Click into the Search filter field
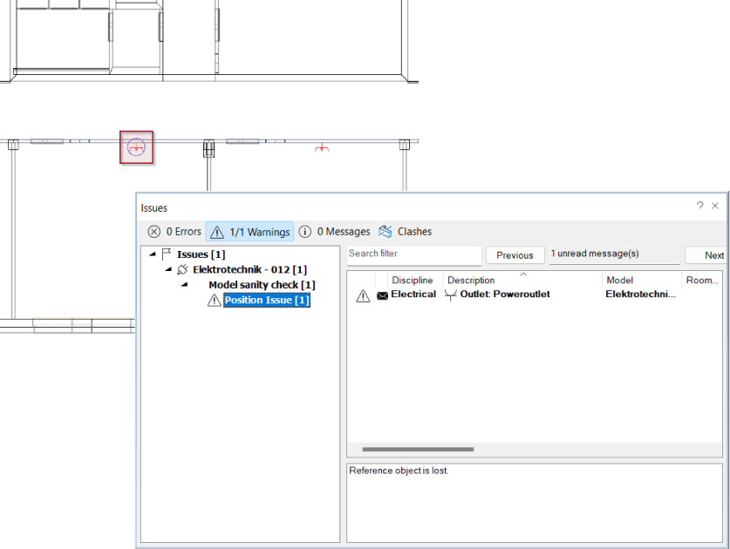Image resolution: width=730 pixels, height=549 pixels. (413, 254)
